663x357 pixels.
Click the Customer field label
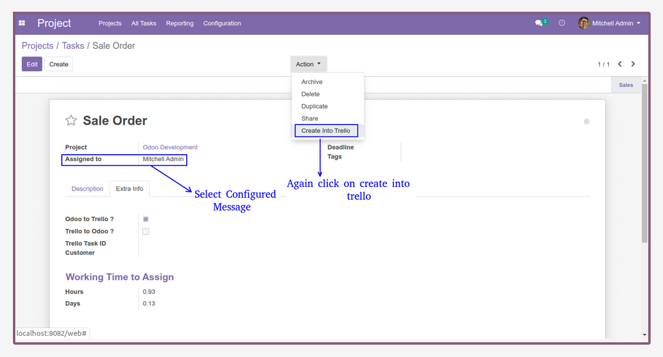coord(80,253)
